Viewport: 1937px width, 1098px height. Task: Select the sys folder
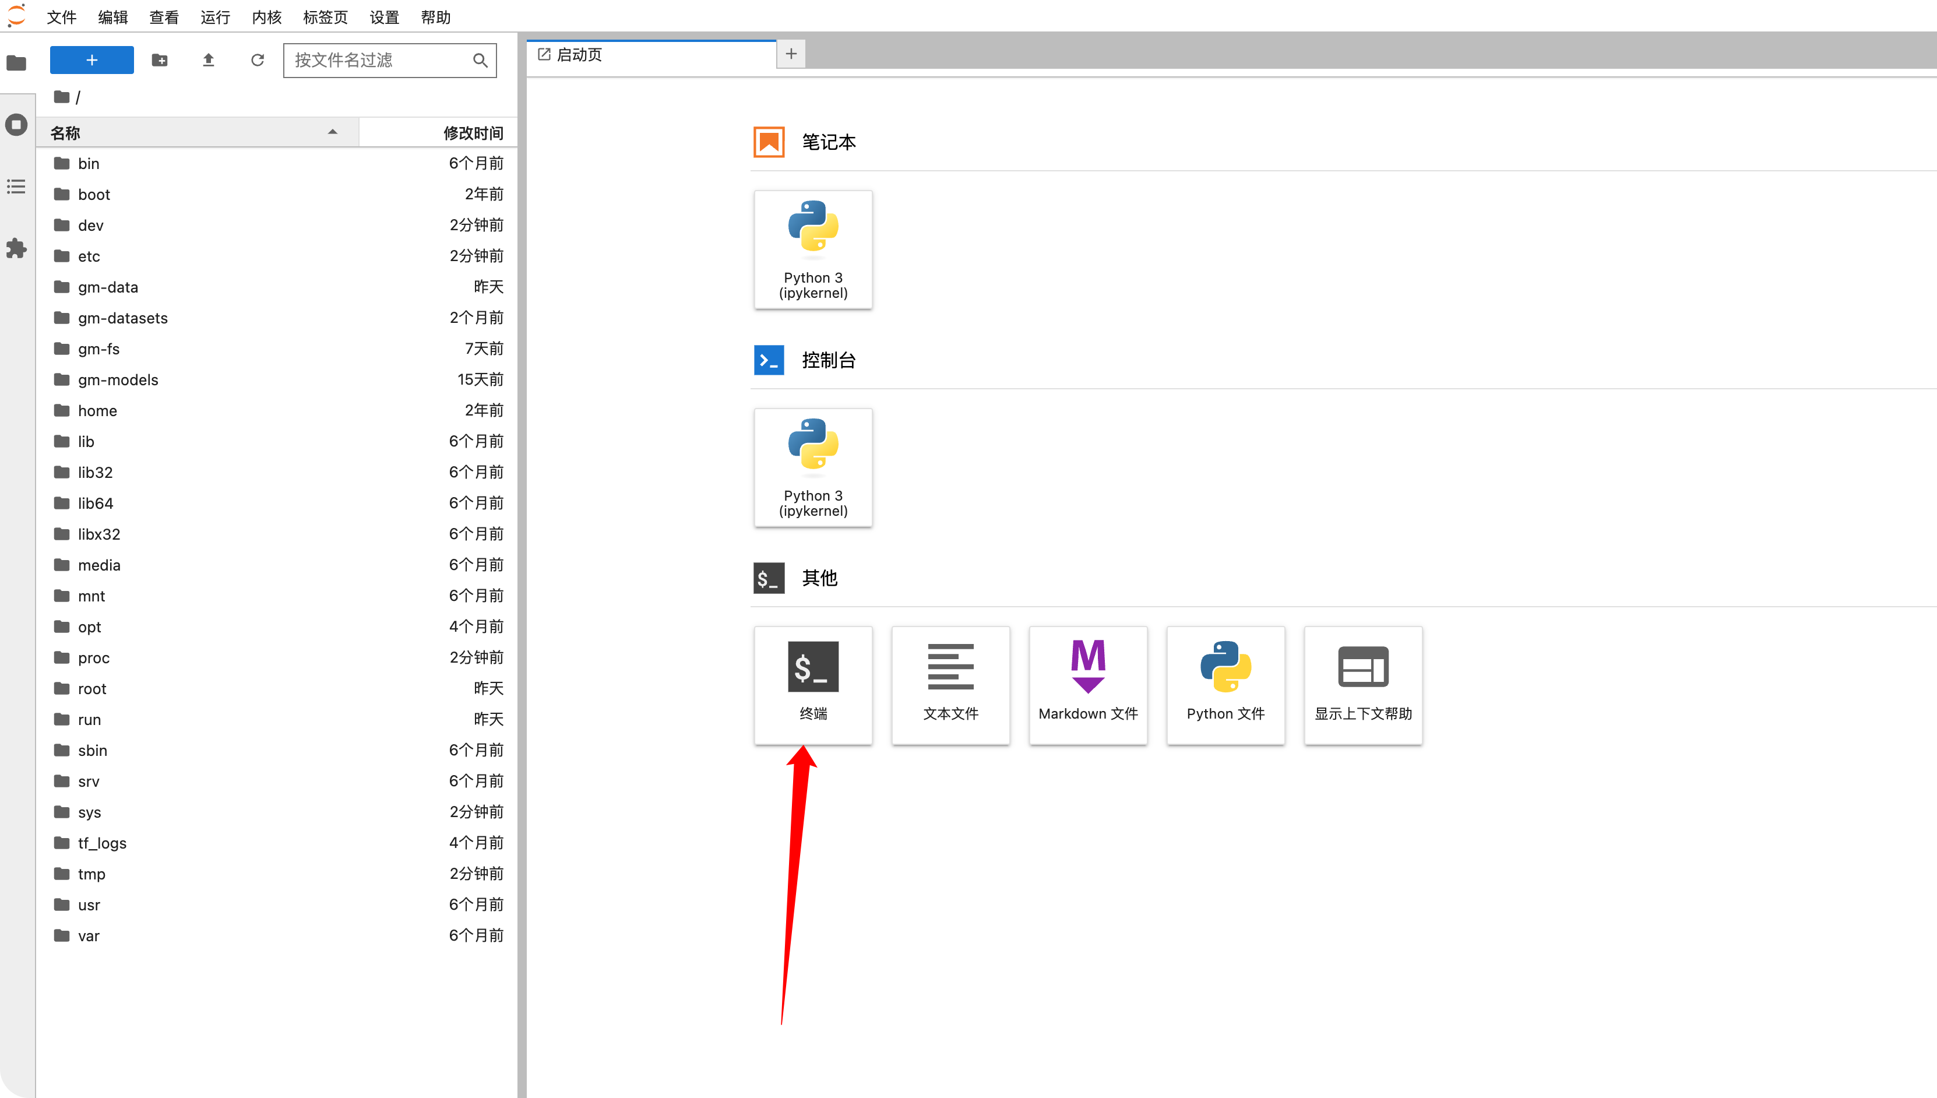277,813
